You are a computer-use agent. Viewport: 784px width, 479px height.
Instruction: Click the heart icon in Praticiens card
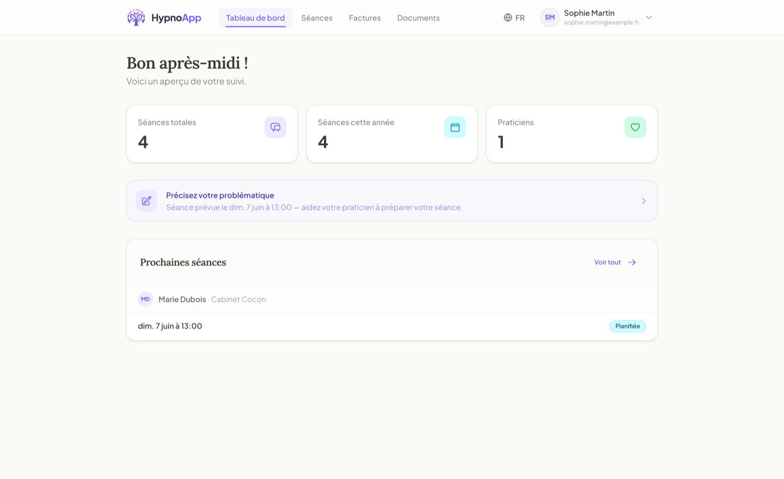635,127
